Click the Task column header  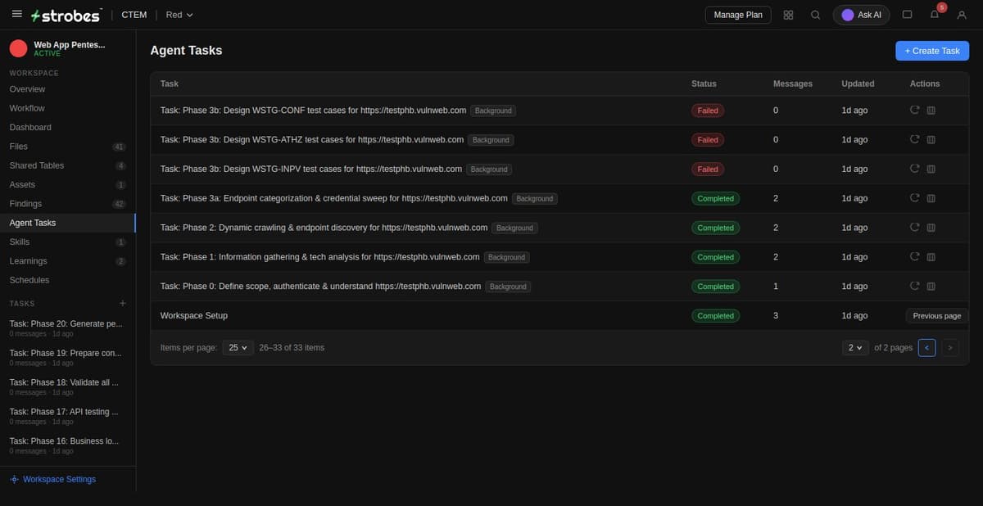170,84
